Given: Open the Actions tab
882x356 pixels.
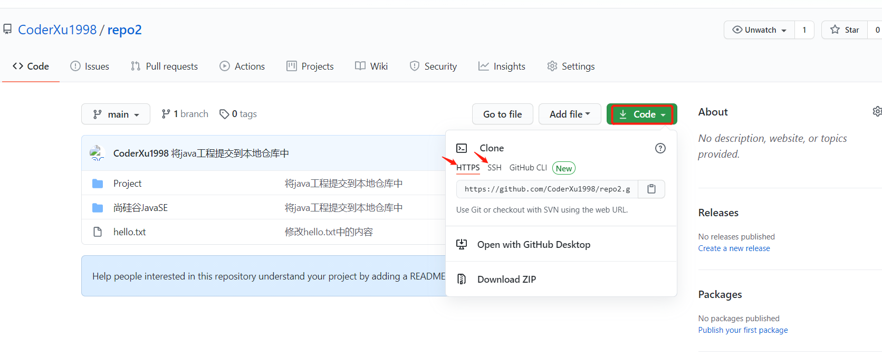Looking at the screenshot, I should (242, 66).
